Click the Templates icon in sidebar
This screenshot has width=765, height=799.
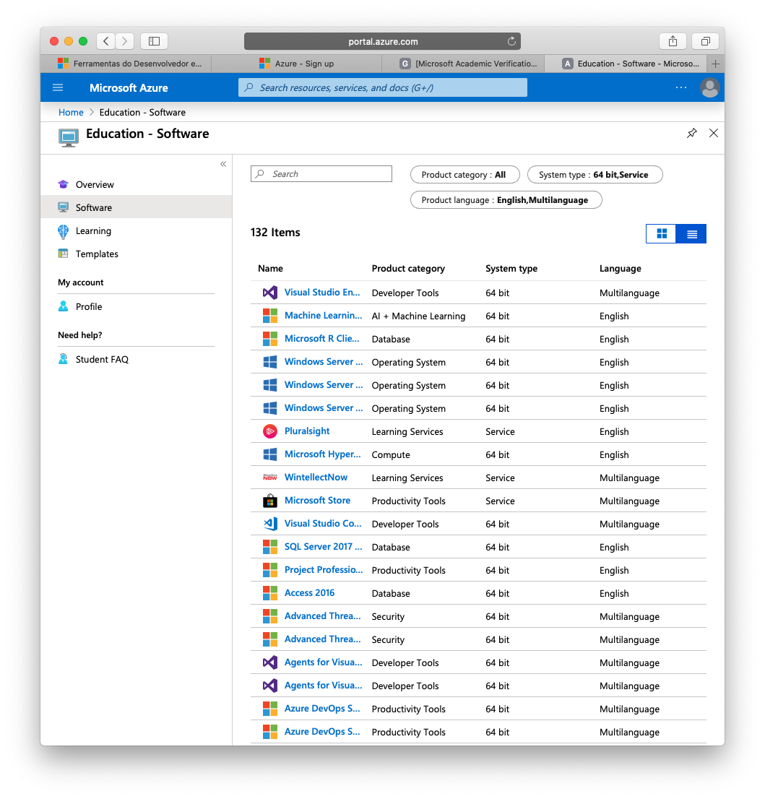click(x=63, y=254)
